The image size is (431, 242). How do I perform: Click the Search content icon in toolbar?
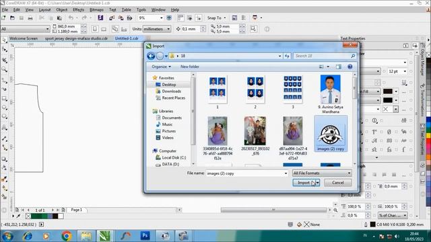(100, 18)
